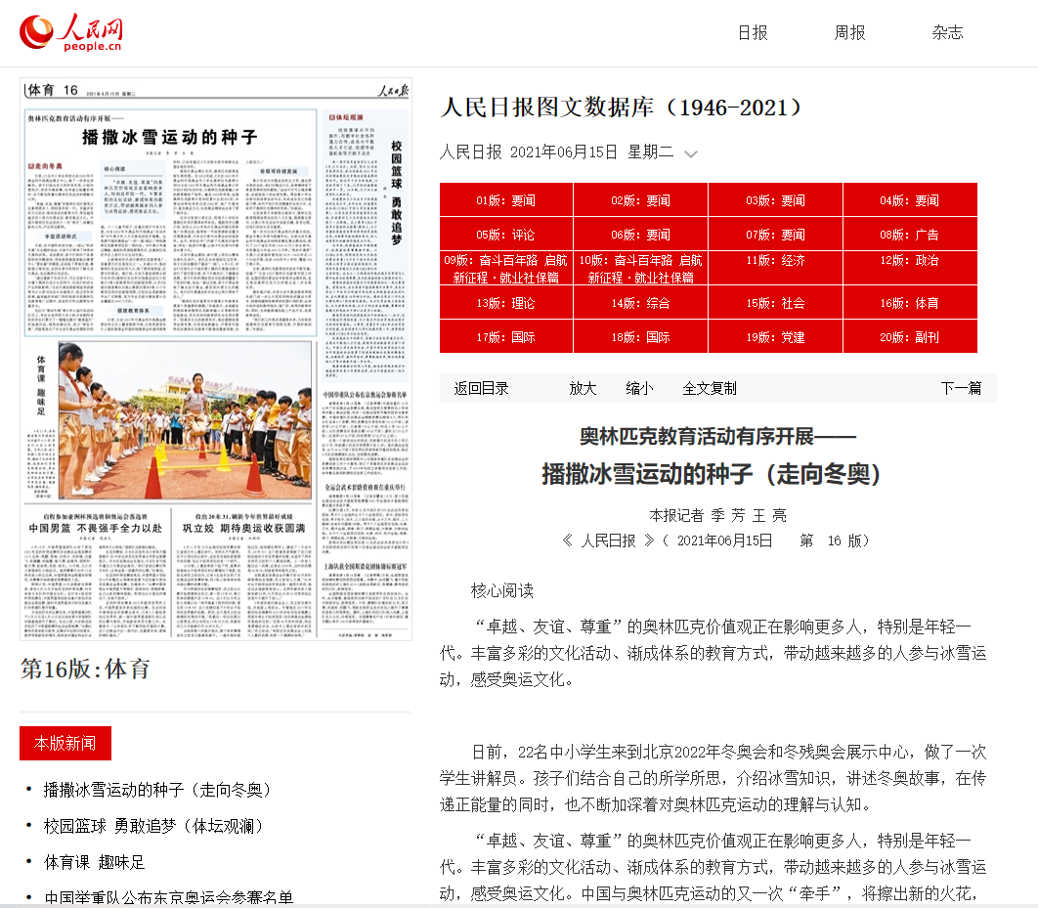Go to 14版：综合 page

641,303
